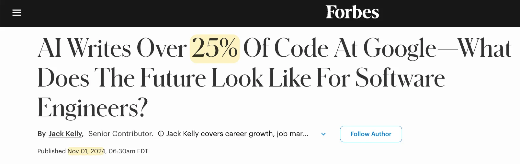The width and height of the screenshot is (520, 164).
Task: Click the Forbes logo
Action: click(352, 13)
